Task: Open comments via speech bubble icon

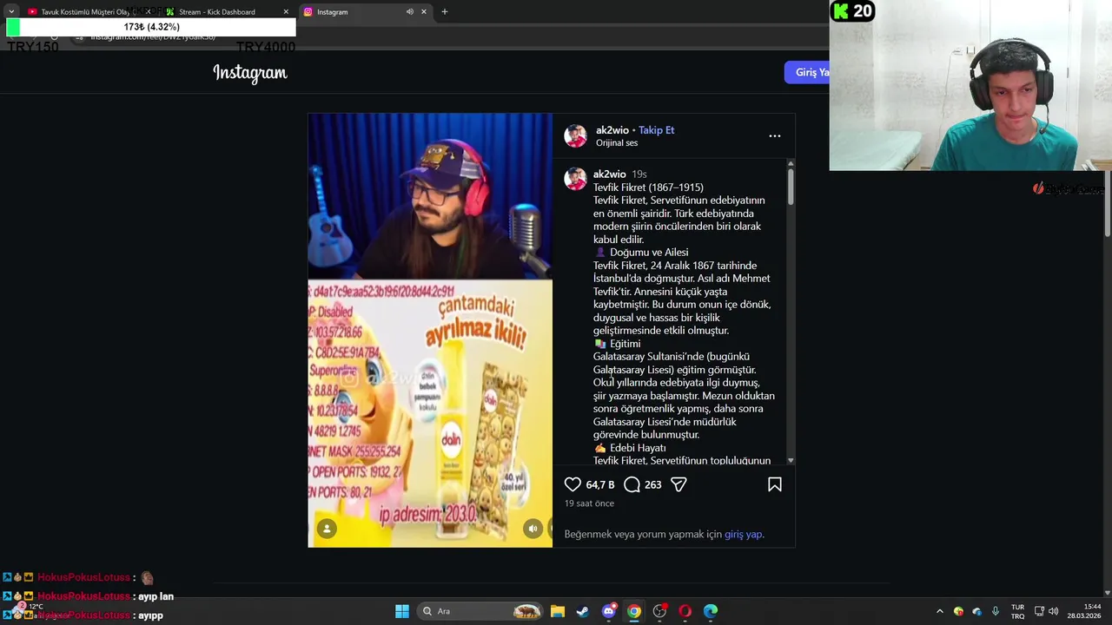Action: [632, 484]
